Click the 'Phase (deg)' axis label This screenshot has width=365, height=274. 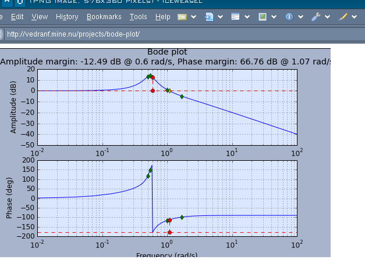click(x=9, y=198)
